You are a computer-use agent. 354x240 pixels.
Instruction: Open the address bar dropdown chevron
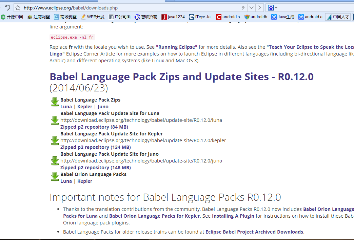[x=251, y=8]
